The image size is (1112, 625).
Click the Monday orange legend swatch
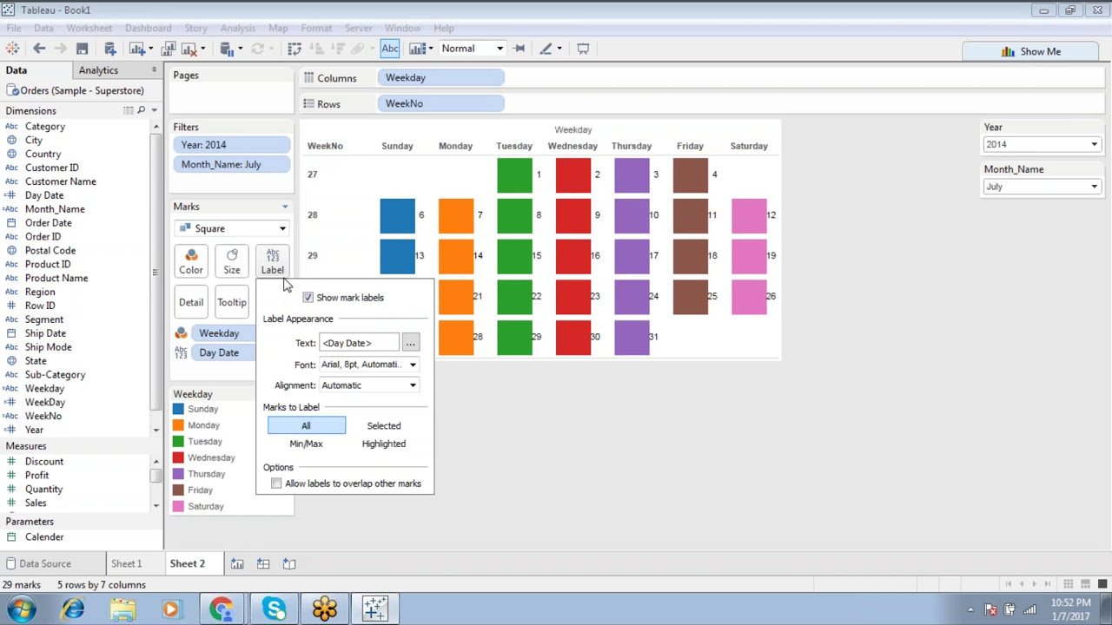pos(178,425)
